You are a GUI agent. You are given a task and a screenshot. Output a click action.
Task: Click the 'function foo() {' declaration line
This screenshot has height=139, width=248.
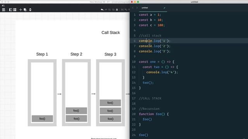(154, 114)
